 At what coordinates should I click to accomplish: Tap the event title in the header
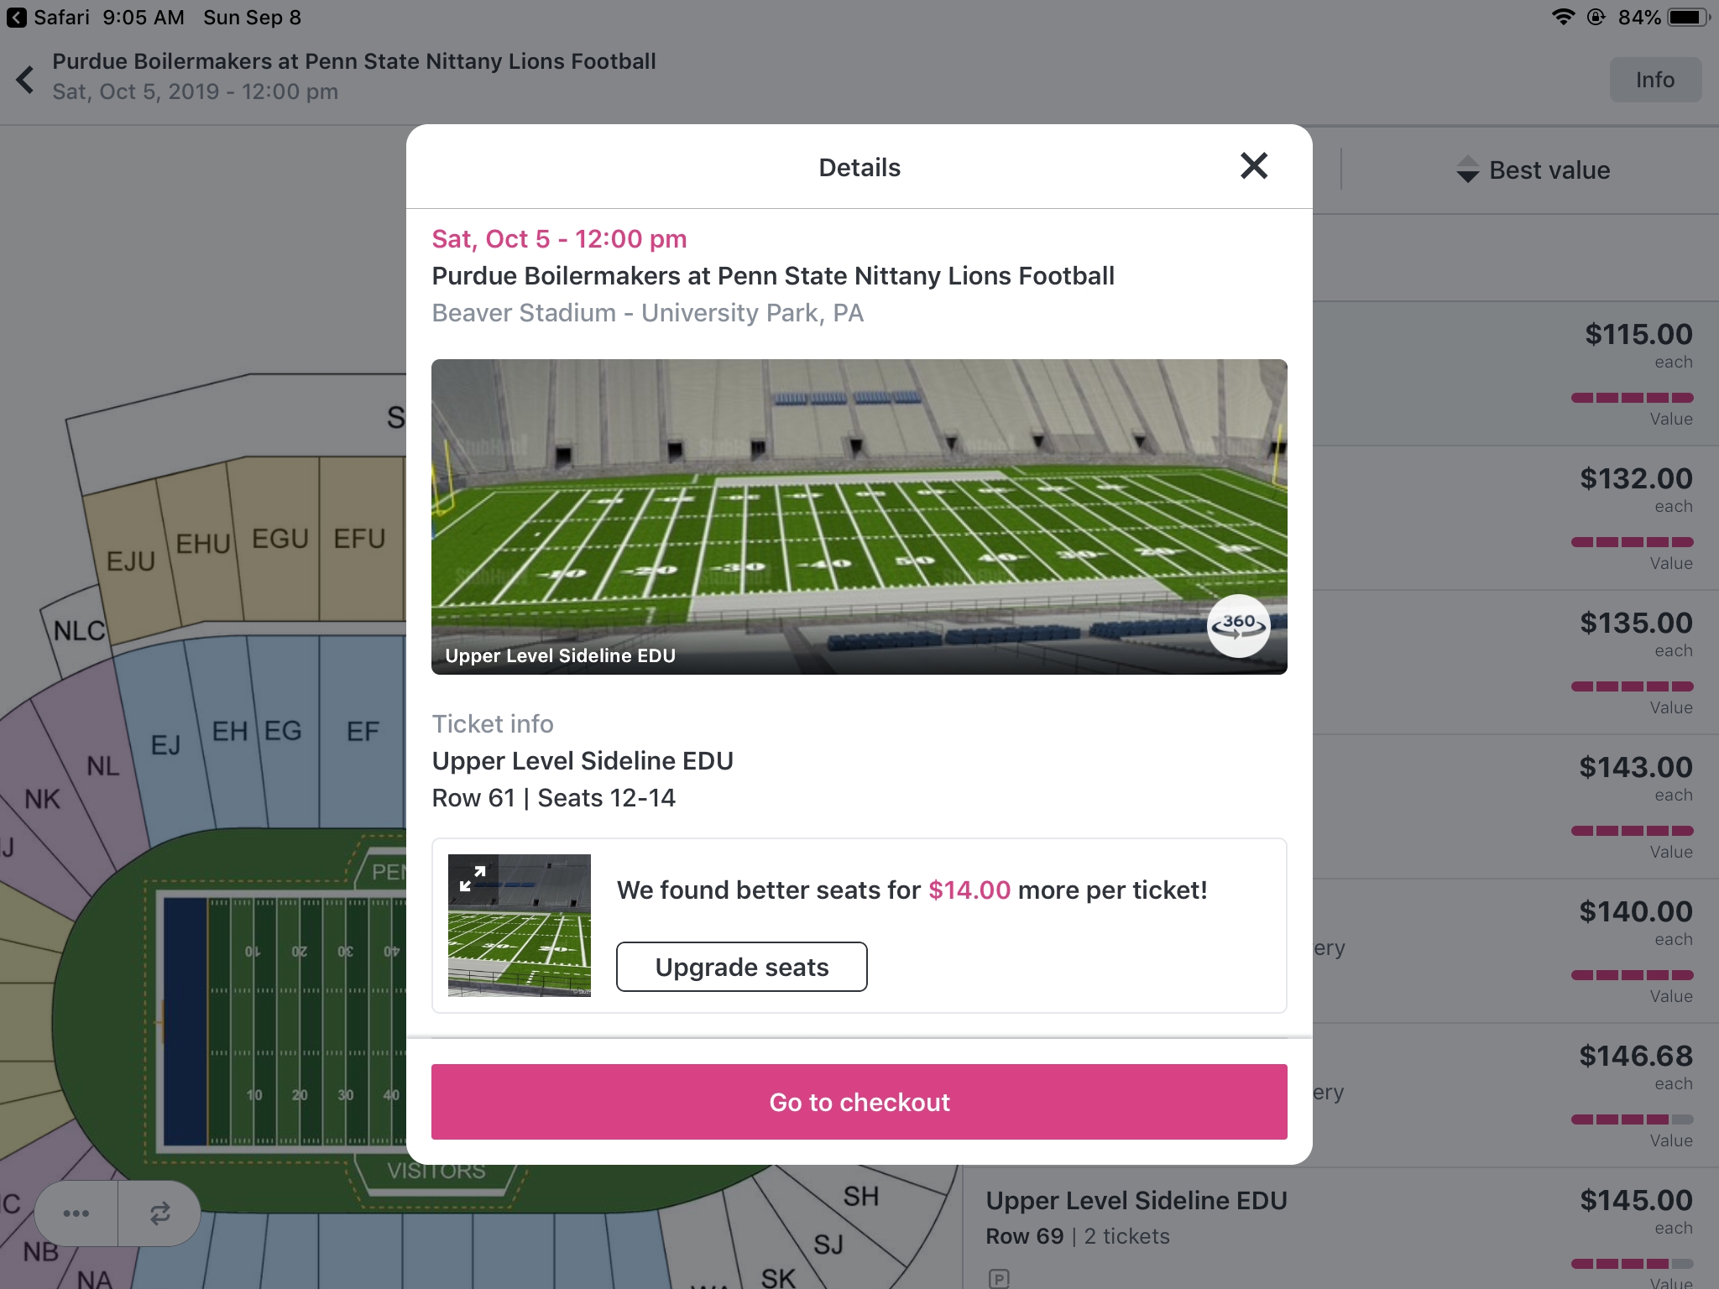point(354,61)
